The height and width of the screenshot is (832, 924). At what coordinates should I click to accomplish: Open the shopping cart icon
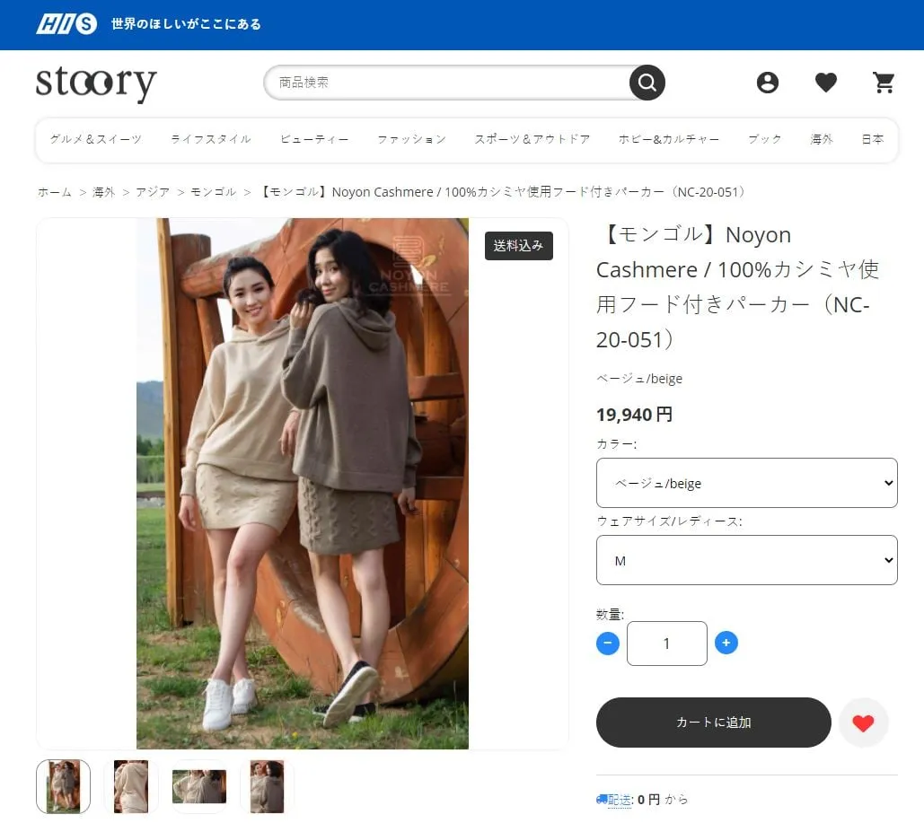pos(884,83)
